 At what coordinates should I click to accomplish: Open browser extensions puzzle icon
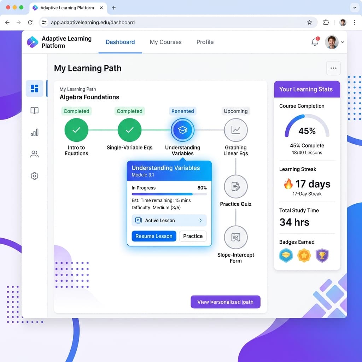click(x=326, y=22)
